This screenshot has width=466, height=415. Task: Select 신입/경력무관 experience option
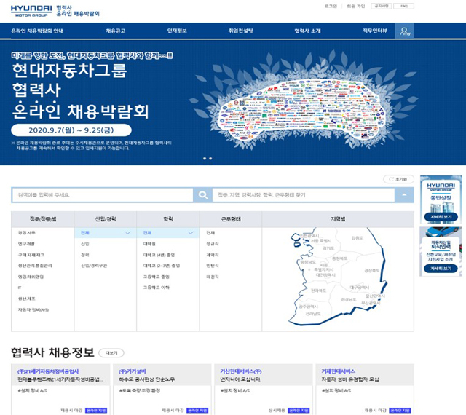point(94,266)
